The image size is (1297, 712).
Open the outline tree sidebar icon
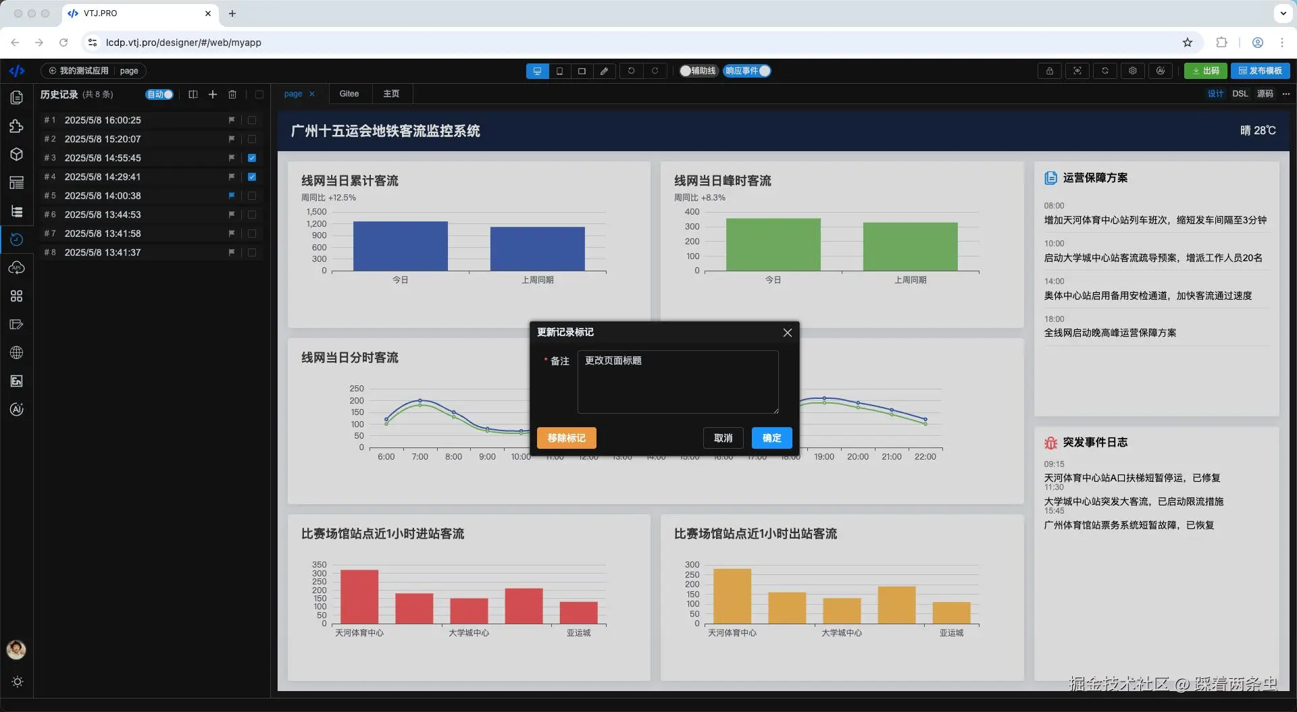[x=17, y=211]
